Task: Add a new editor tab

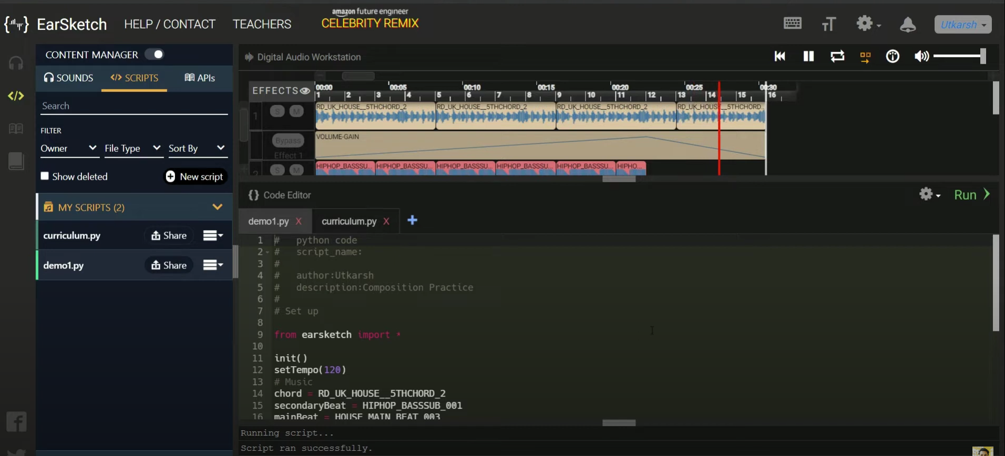Action: [413, 220]
